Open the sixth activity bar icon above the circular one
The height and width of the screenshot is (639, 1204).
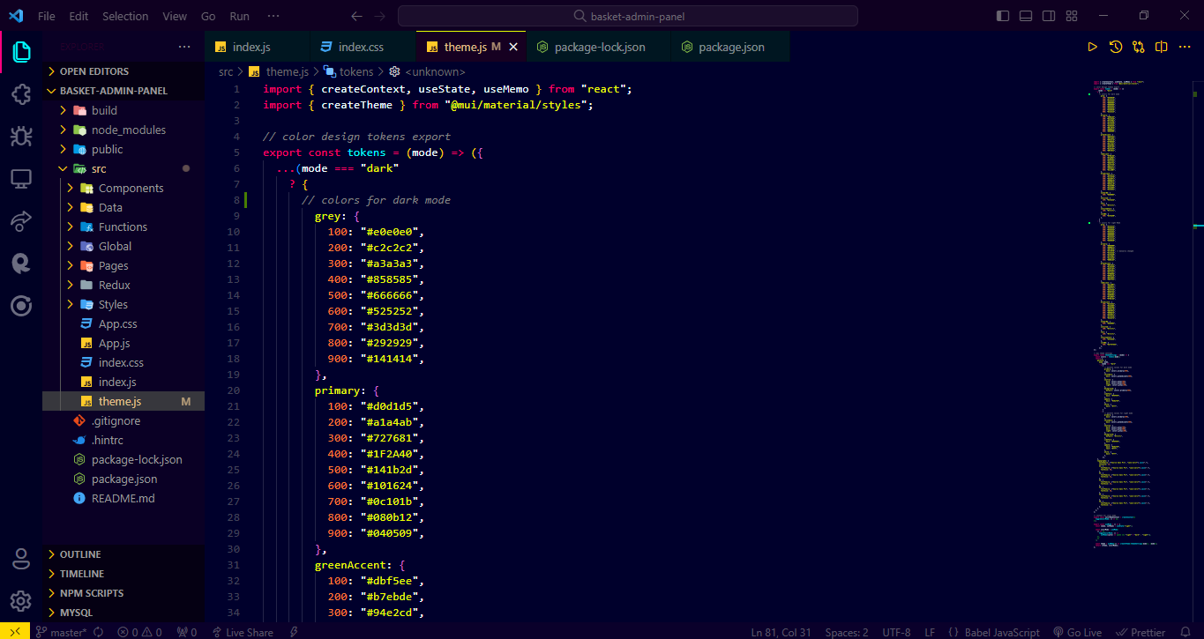[21, 263]
